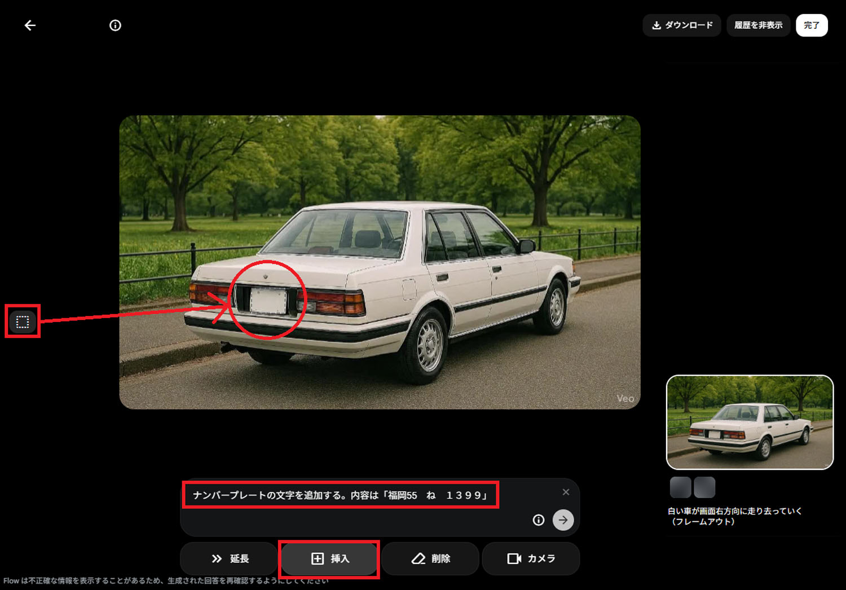This screenshot has height=590, width=846.
Task: Click the info icon beside the send arrow
Action: coord(538,520)
